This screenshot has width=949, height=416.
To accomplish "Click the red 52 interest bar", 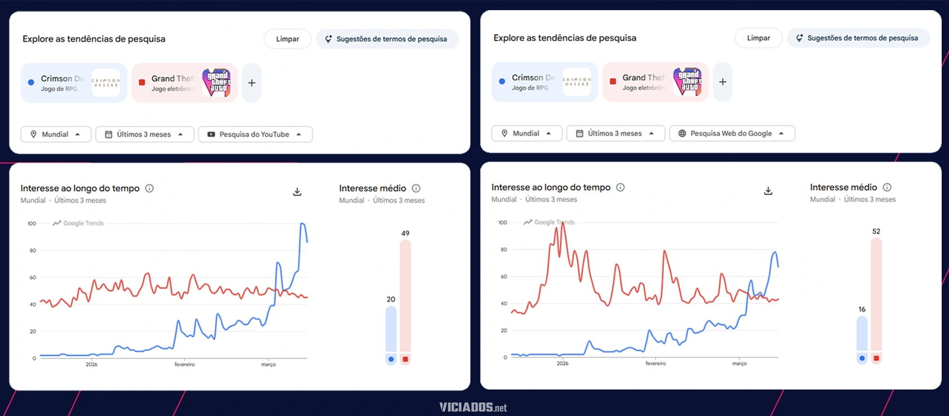I will [875, 293].
